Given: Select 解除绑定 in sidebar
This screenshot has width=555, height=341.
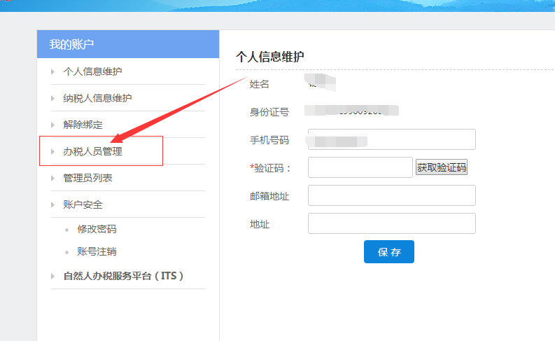Looking at the screenshot, I should 83,125.
